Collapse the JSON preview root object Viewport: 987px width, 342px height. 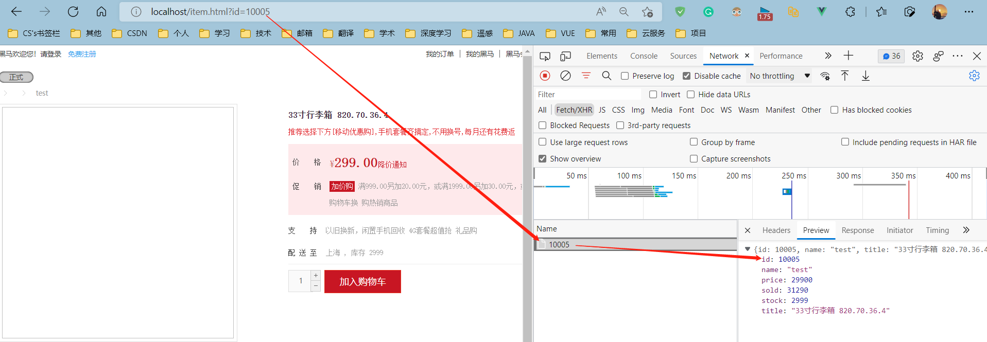748,249
